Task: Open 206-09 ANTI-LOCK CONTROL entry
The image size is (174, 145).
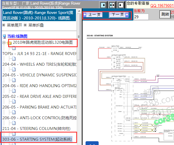Action: pyautogui.click(x=40, y=118)
